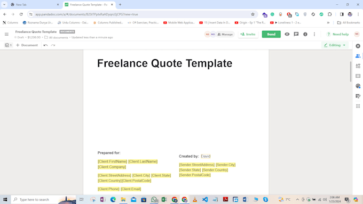Open the page count icon
This screenshot has height=204, width=363.
point(8,45)
